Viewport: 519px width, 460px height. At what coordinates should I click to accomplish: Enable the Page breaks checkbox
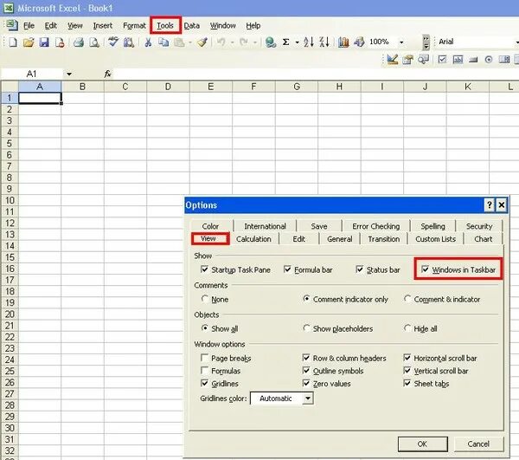point(204,358)
